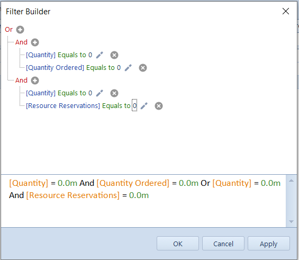Add condition to root Or group
The image size is (299, 260).
(20, 30)
